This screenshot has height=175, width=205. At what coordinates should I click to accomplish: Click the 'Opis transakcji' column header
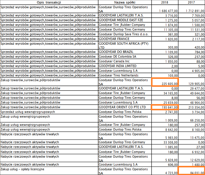pos(49,2)
